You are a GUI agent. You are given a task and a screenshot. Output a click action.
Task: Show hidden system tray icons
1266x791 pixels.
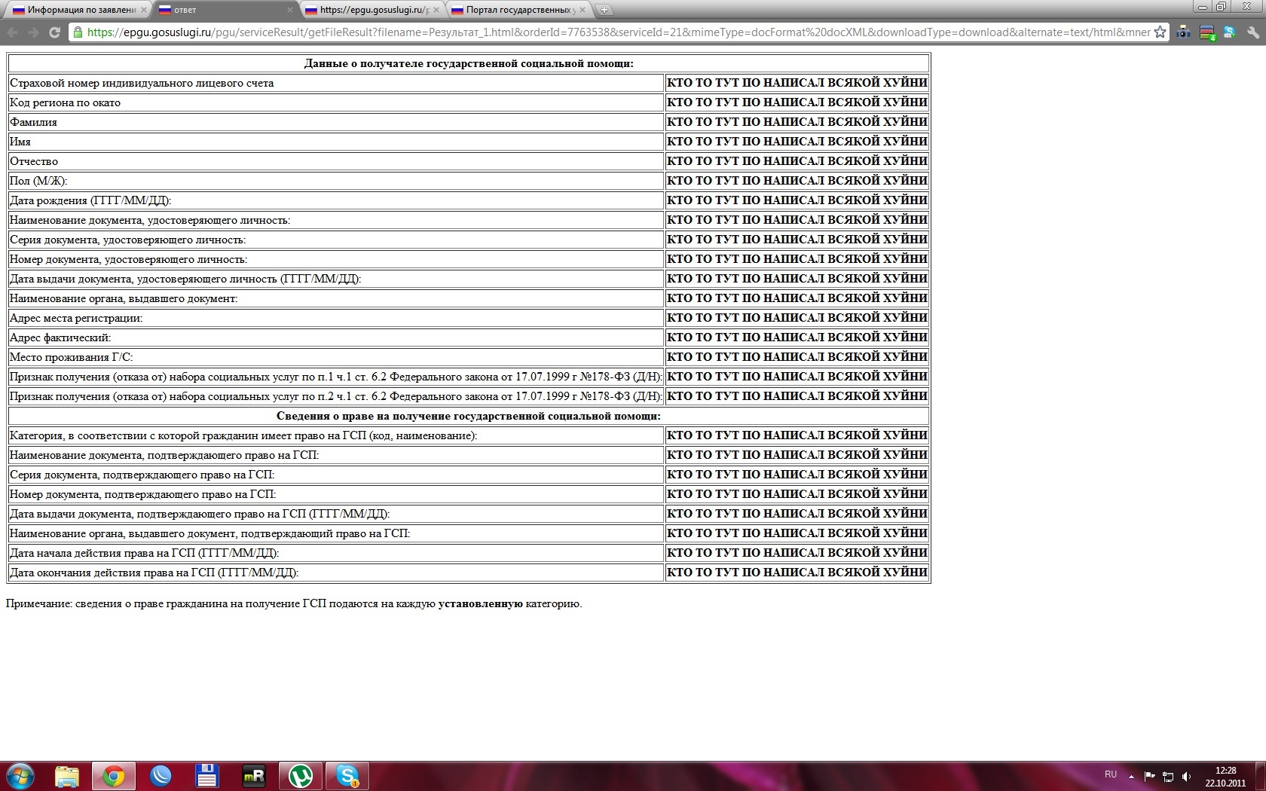click(x=1131, y=776)
